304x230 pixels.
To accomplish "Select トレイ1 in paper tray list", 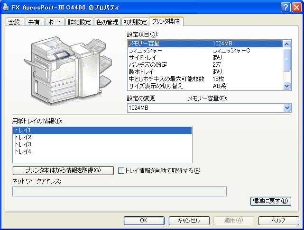I will point(102,130).
